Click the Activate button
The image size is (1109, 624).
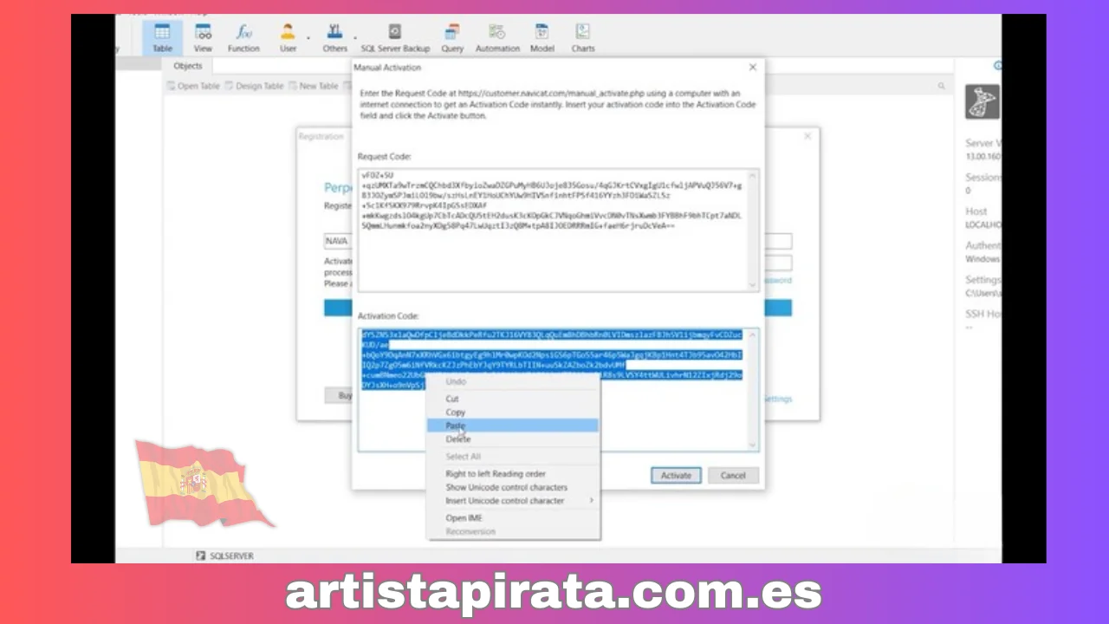tap(676, 475)
